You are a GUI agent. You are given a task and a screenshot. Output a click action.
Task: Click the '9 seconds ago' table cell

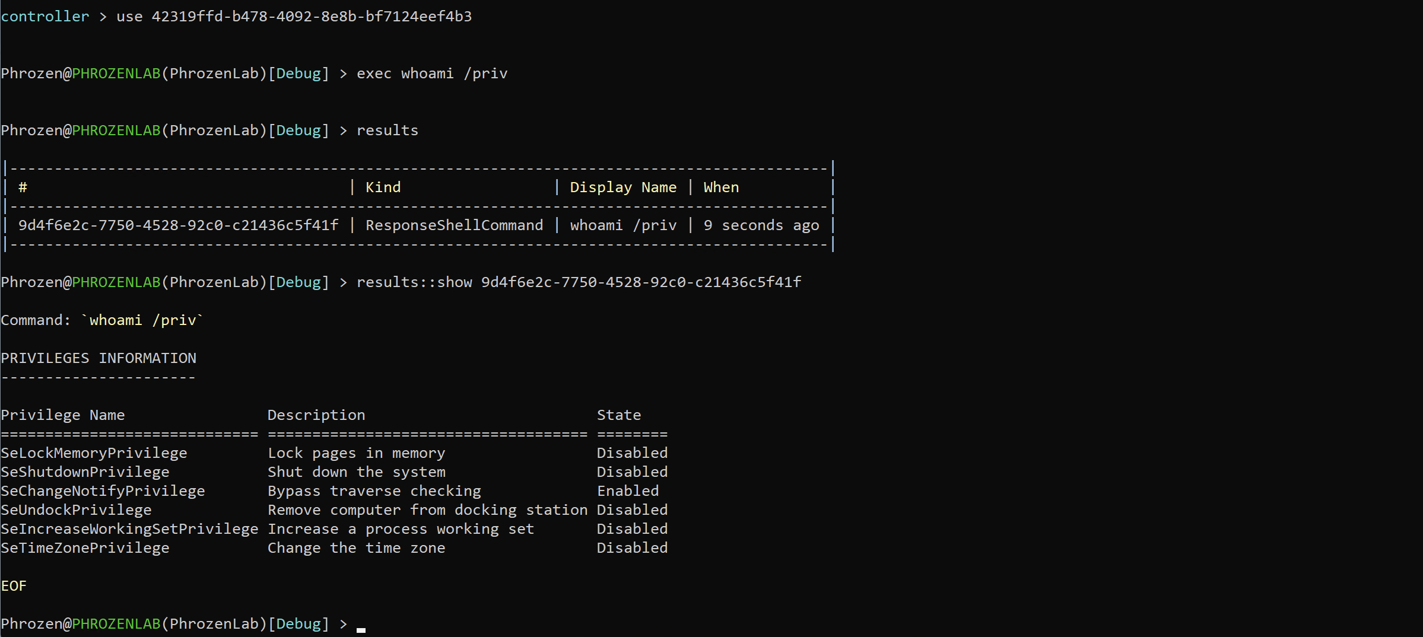(761, 225)
